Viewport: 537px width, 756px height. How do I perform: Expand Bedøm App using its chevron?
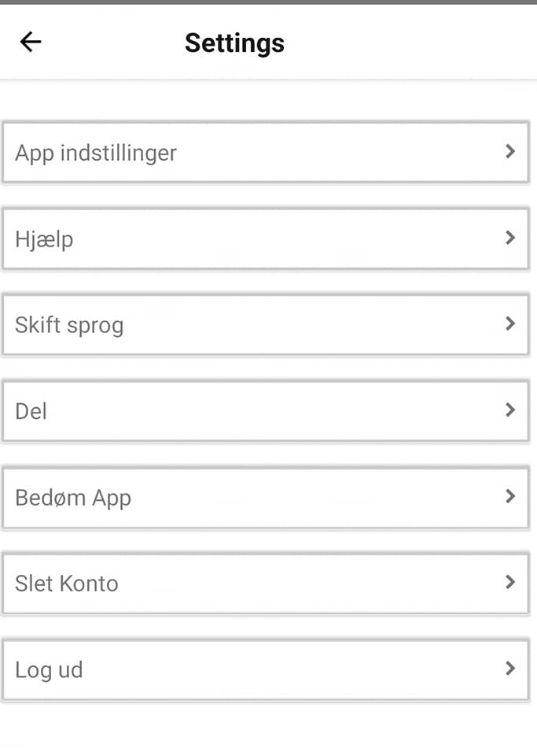tap(510, 496)
